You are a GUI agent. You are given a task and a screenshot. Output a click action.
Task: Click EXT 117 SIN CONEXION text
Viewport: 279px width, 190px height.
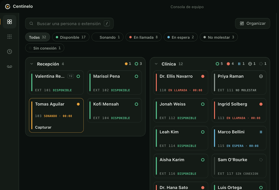tap(238, 174)
